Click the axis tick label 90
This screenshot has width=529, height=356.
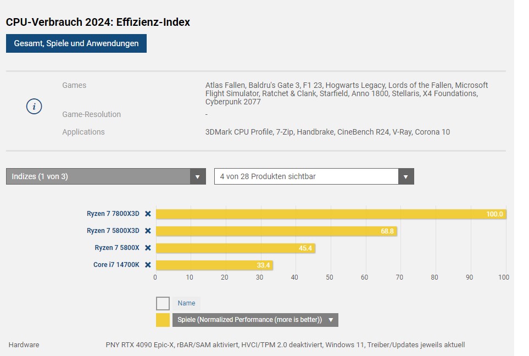pyautogui.click(x=469, y=277)
